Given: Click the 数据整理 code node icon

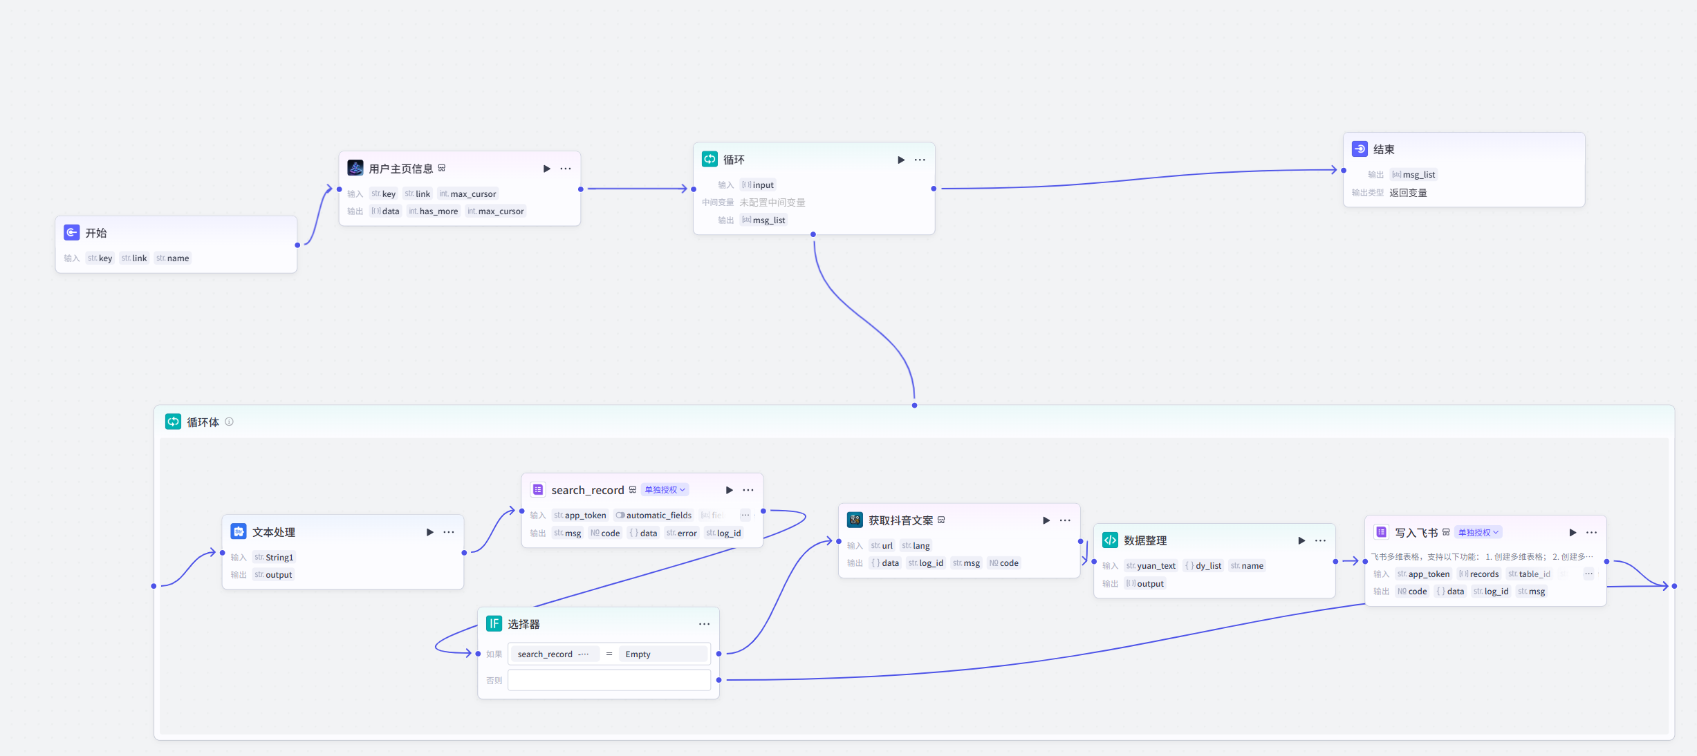Looking at the screenshot, I should [1110, 540].
